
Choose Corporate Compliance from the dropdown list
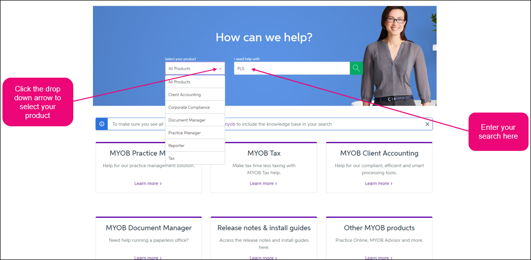click(195, 107)
